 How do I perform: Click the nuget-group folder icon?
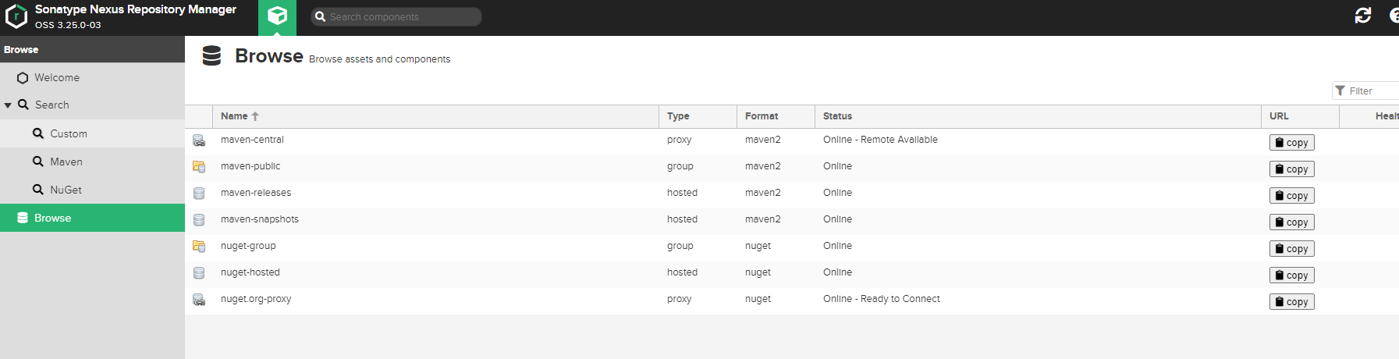coord(199,247)
